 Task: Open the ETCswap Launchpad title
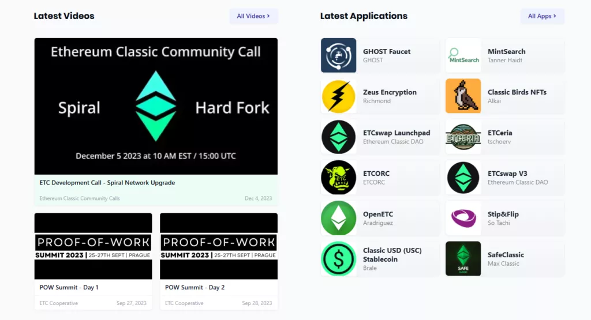397,133
